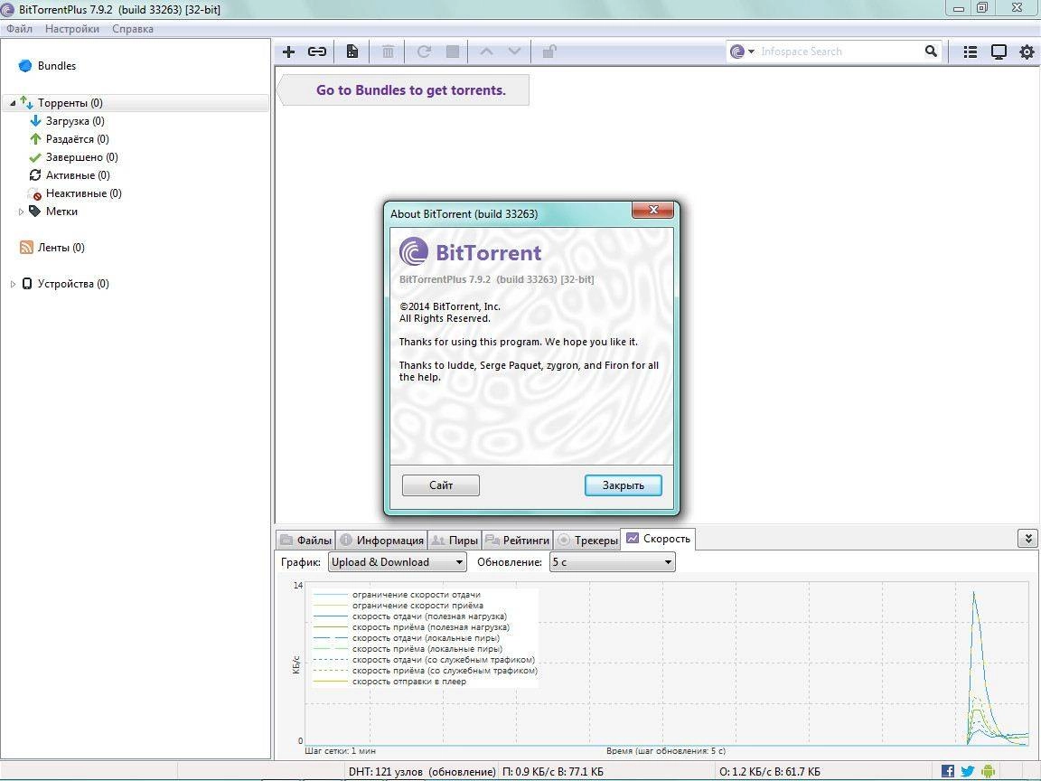Click the search magnifier icon

(931, 52)
